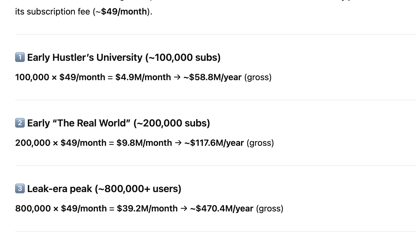
Task: Click the "200,000 × $49/month" calculation text
Action: click(61, 143)
